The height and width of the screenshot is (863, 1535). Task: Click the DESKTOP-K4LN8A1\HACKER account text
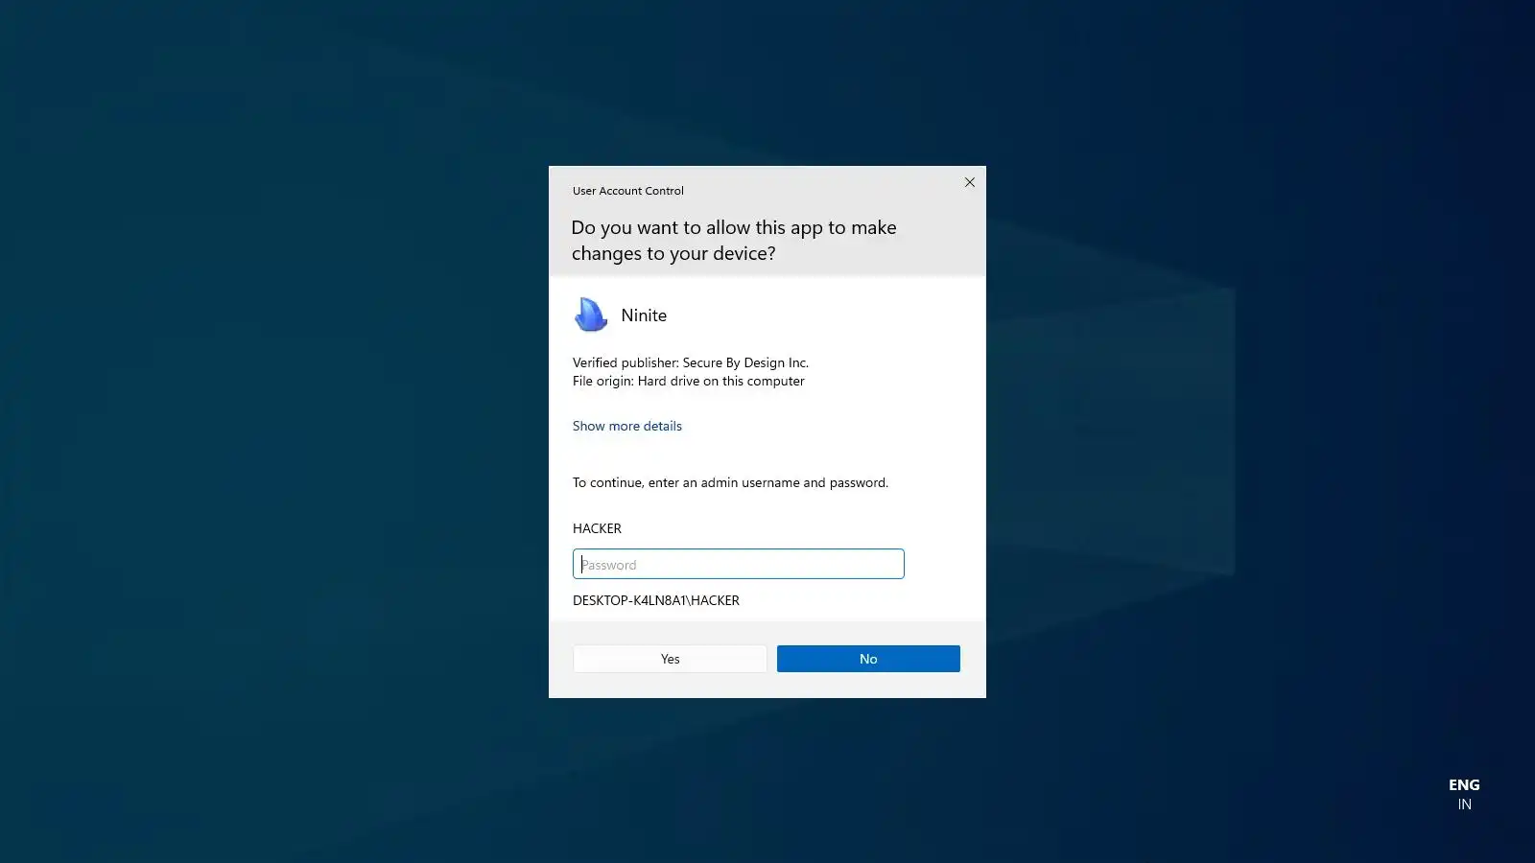[x=656, y=600]
